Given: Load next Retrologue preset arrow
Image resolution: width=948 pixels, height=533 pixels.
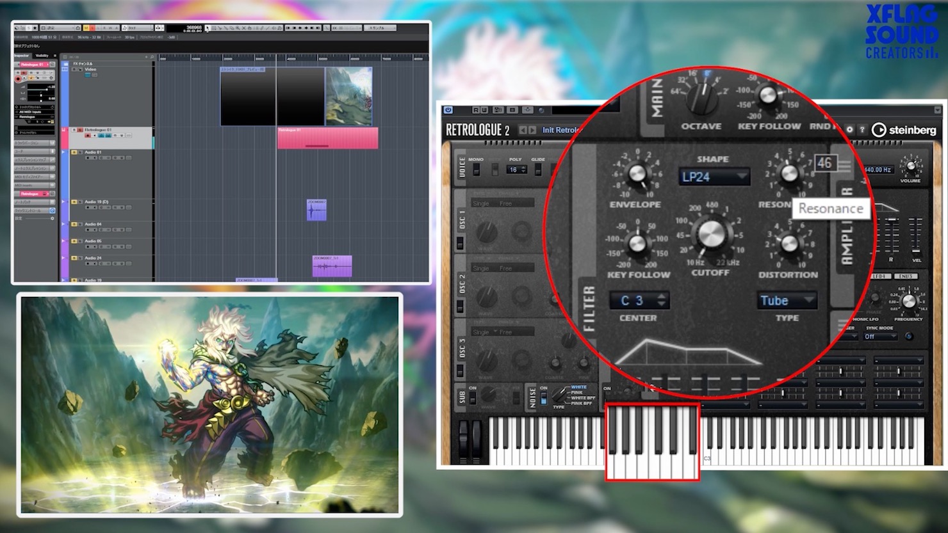Looking at the screenshot, I should click(x=532, y=130).
